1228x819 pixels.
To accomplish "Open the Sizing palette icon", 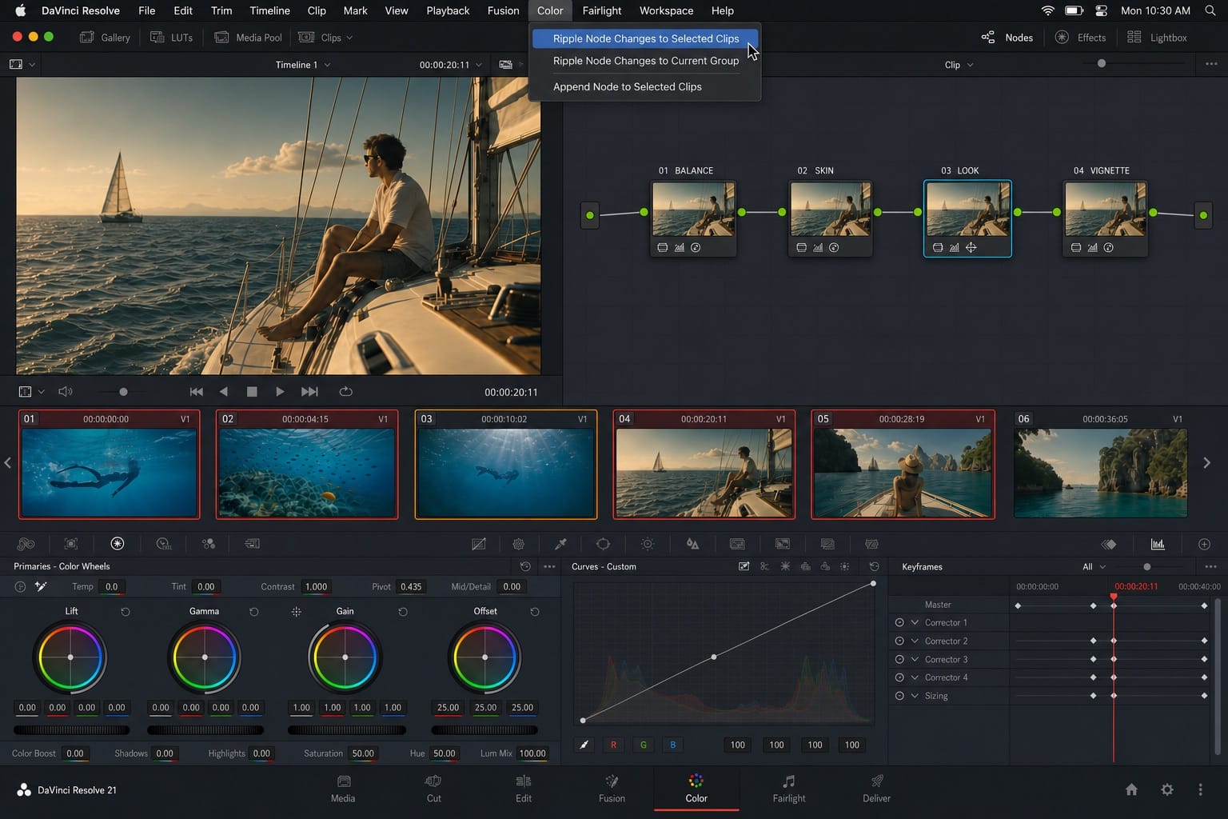I will pos(783,544).
